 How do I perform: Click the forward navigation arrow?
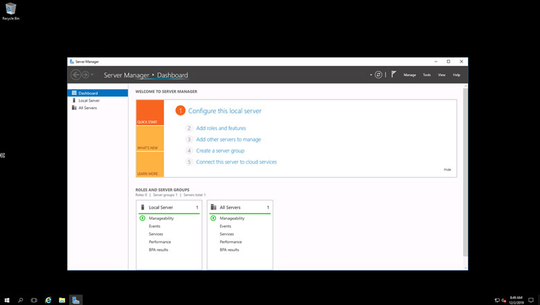[85, 75]
